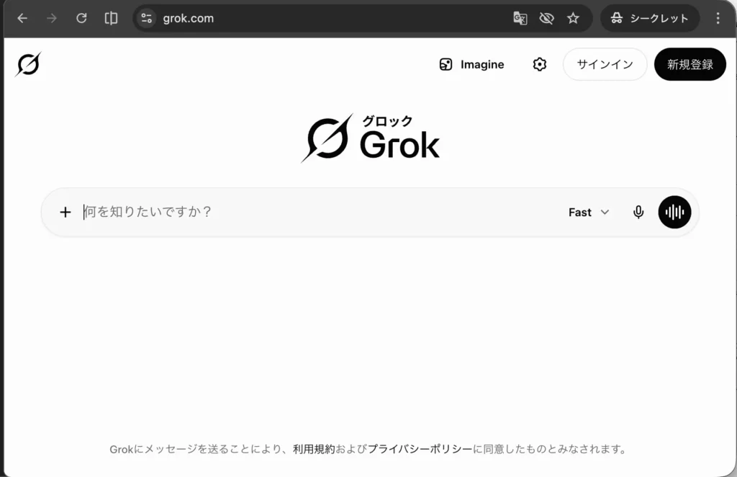
Task: Click the grok.com address bar URL
Action: coord(188,18)
